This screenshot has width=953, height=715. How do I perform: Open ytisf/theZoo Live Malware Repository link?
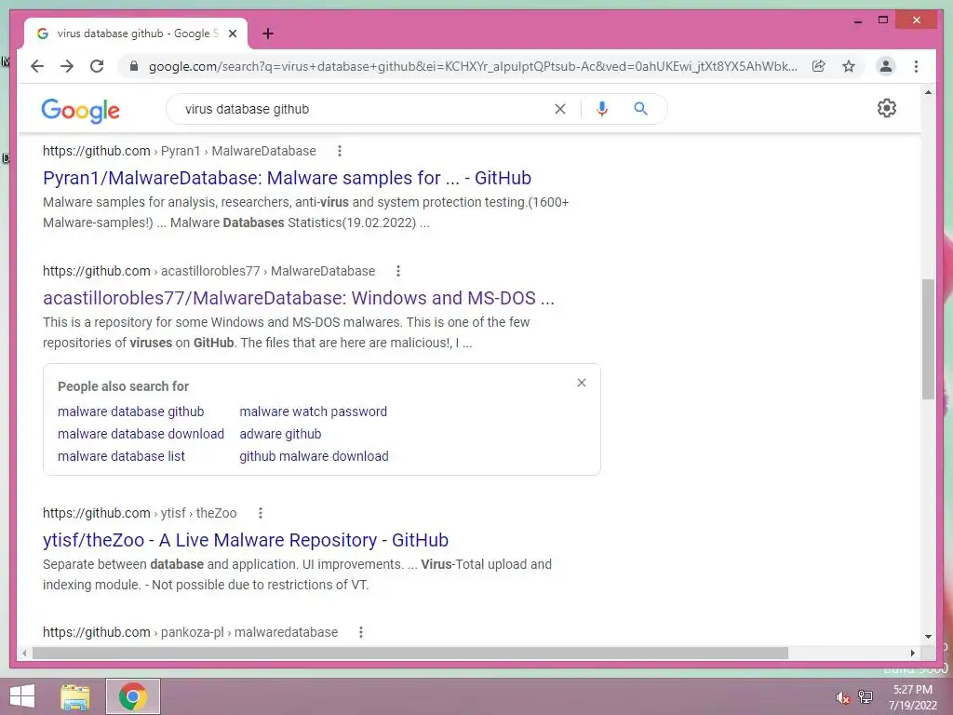click(246, 540)
